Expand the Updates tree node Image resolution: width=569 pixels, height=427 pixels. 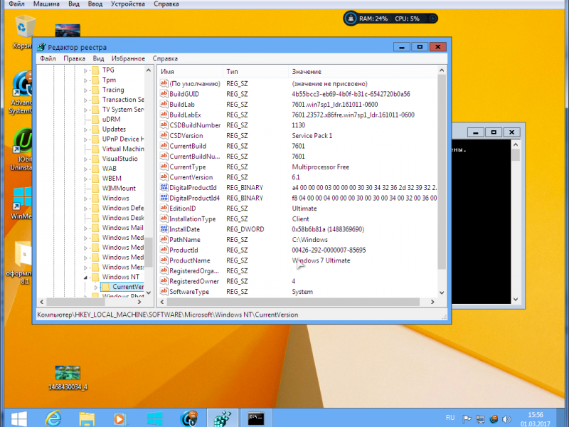85,130
